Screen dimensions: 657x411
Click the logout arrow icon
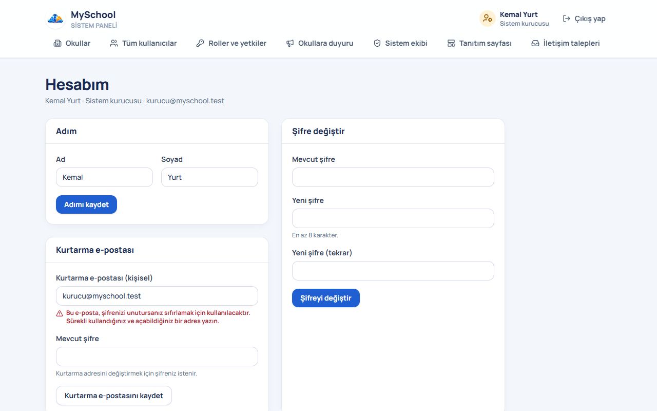point(567,18)
